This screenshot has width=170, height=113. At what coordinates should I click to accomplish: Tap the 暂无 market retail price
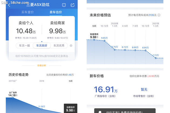pos(144,89)
